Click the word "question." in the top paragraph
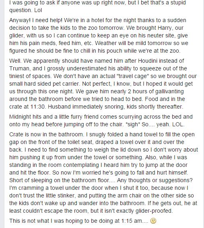This screenshot has width=204, height=228. coord(20,10)
